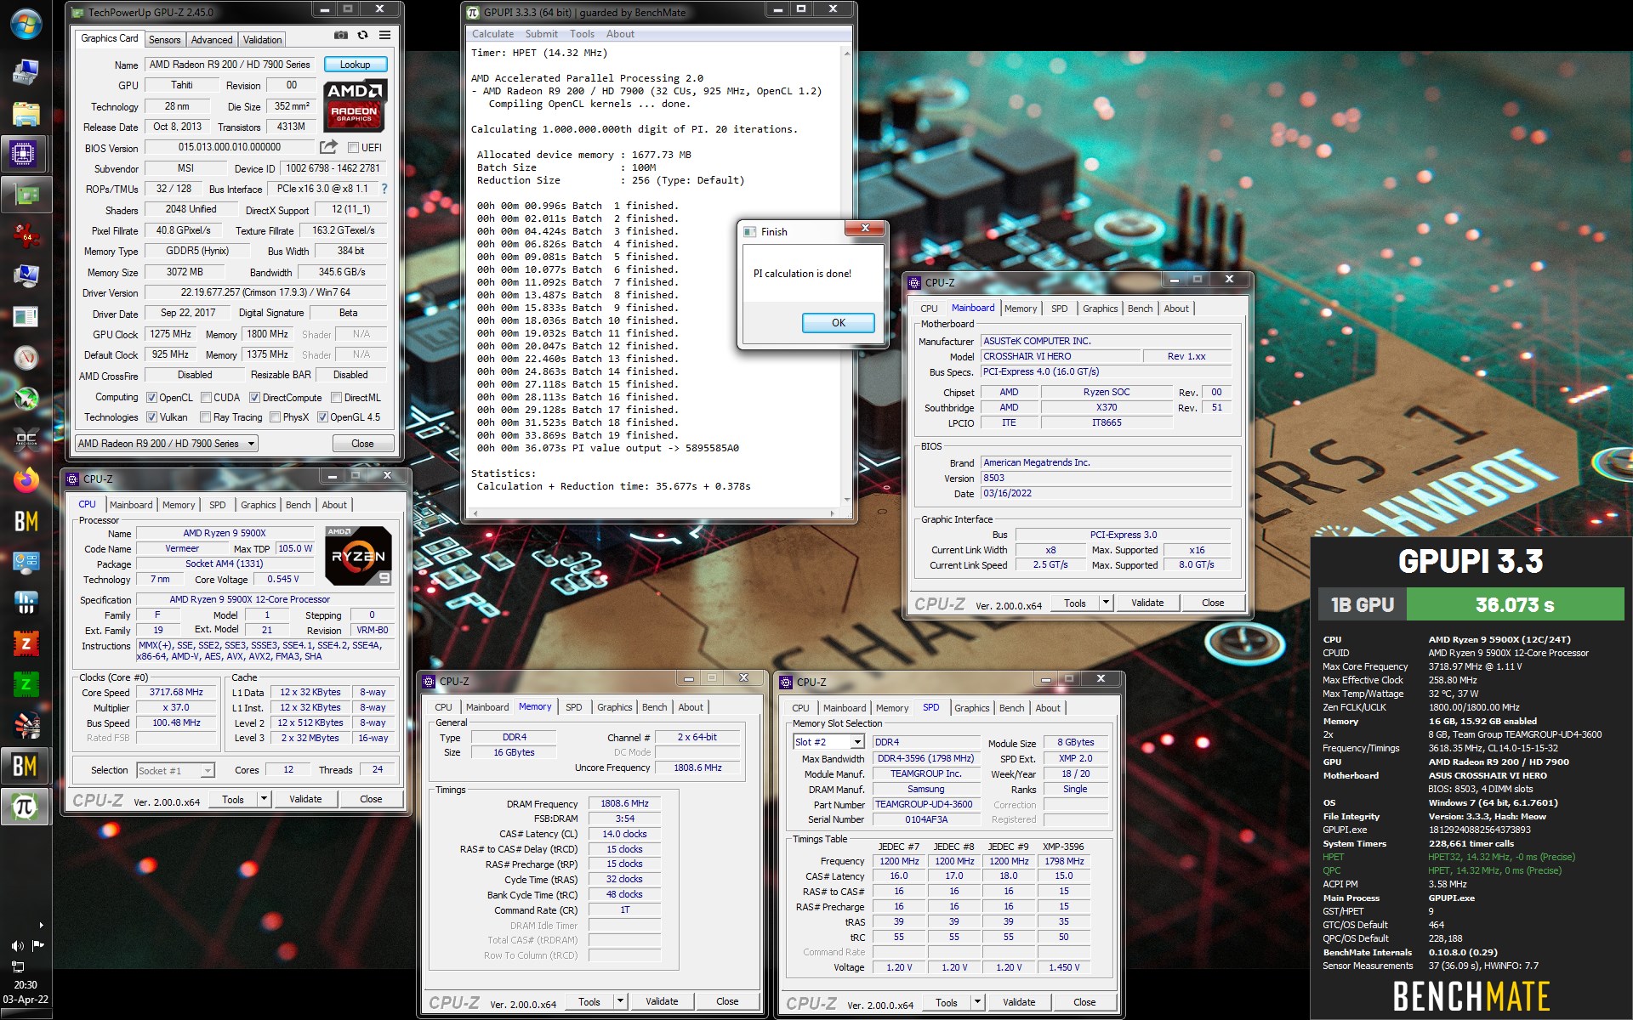Click the CPU-Z SPD window title icon
Viewport: 1633px width, 1020px height.
coord(786,682)
